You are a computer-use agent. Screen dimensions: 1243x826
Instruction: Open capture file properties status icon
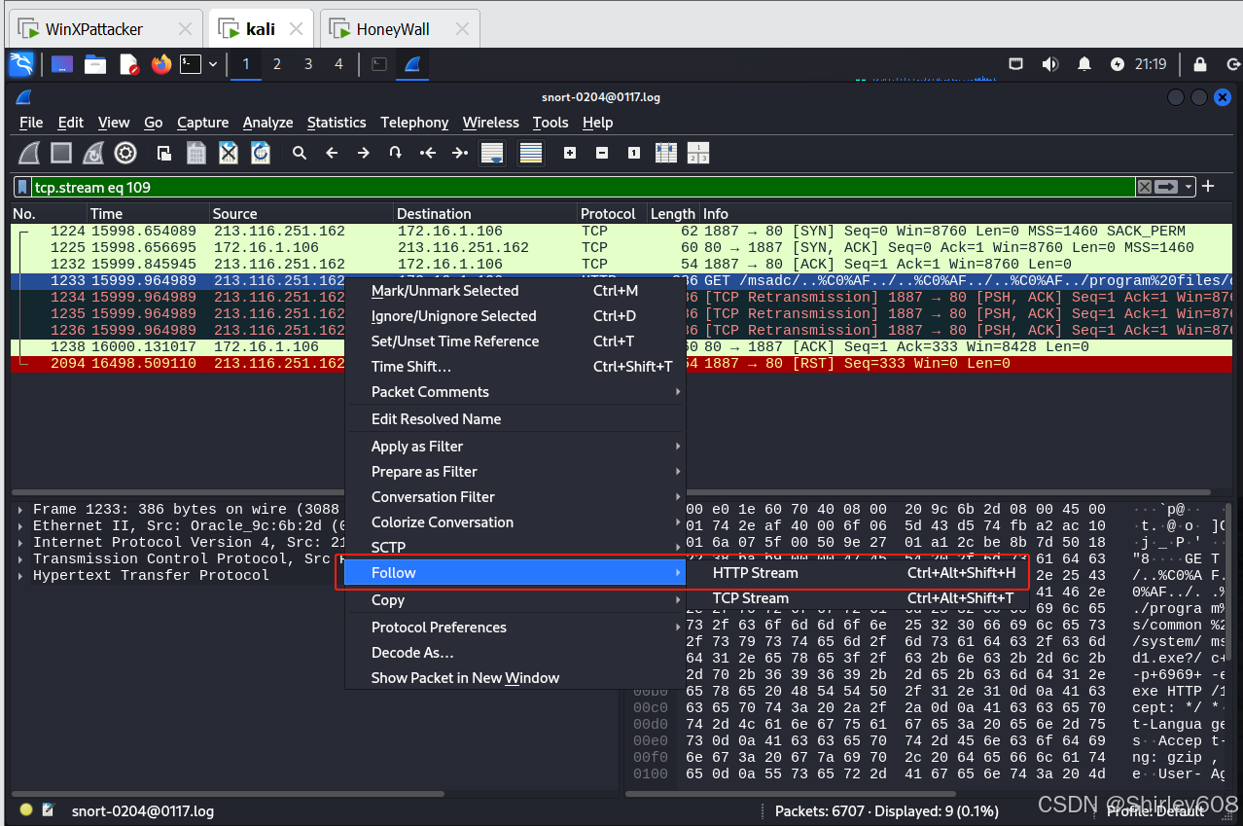click(49, 809)
